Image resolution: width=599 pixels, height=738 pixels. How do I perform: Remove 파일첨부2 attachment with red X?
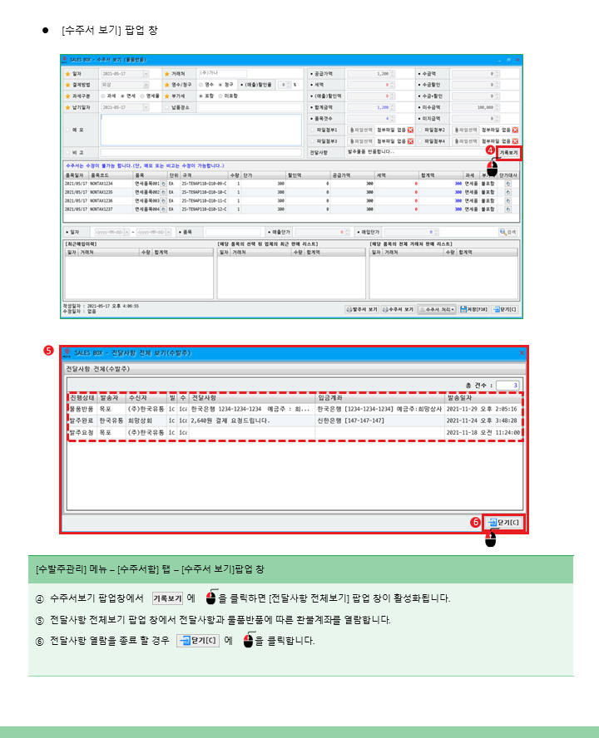pos(515,130)
